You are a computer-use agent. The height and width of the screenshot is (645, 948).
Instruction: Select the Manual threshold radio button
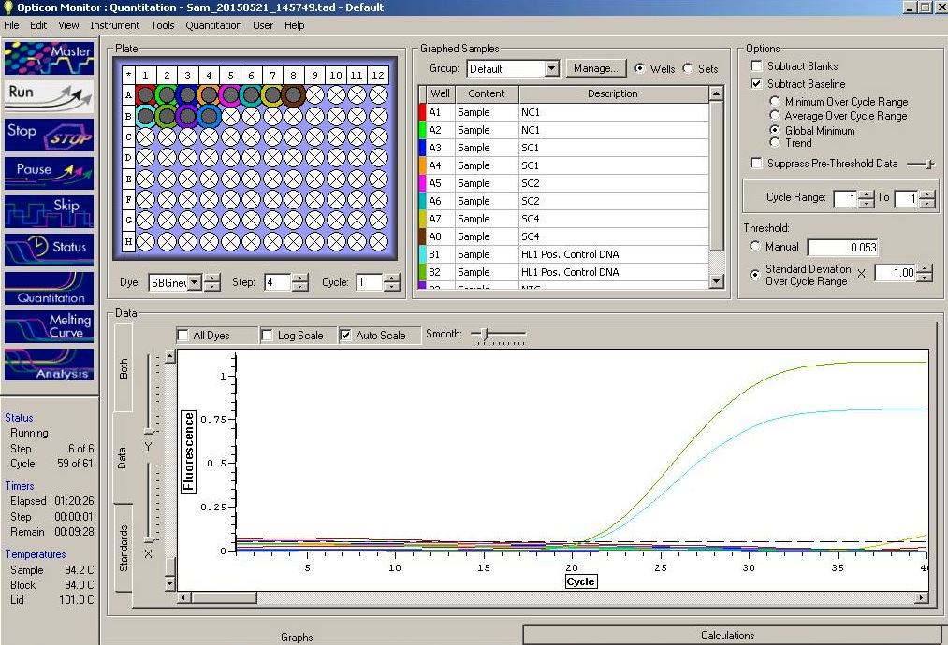[756, 247]
